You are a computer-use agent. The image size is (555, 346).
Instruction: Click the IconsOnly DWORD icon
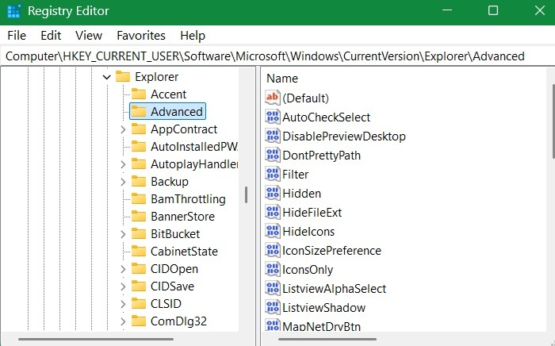(273, 270)
